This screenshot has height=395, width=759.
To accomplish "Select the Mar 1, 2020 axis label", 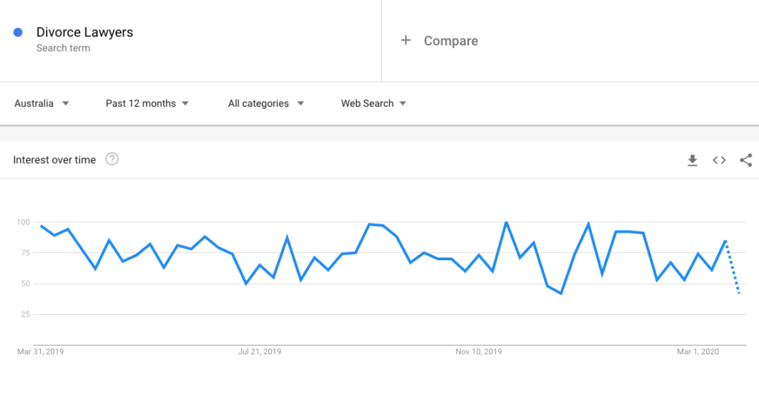I will (x=697, y=352).
